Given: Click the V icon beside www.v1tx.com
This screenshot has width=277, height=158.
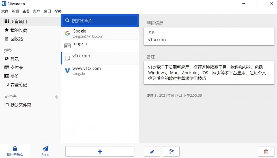Looking at the screenshot, I should (x=67, y=70).
